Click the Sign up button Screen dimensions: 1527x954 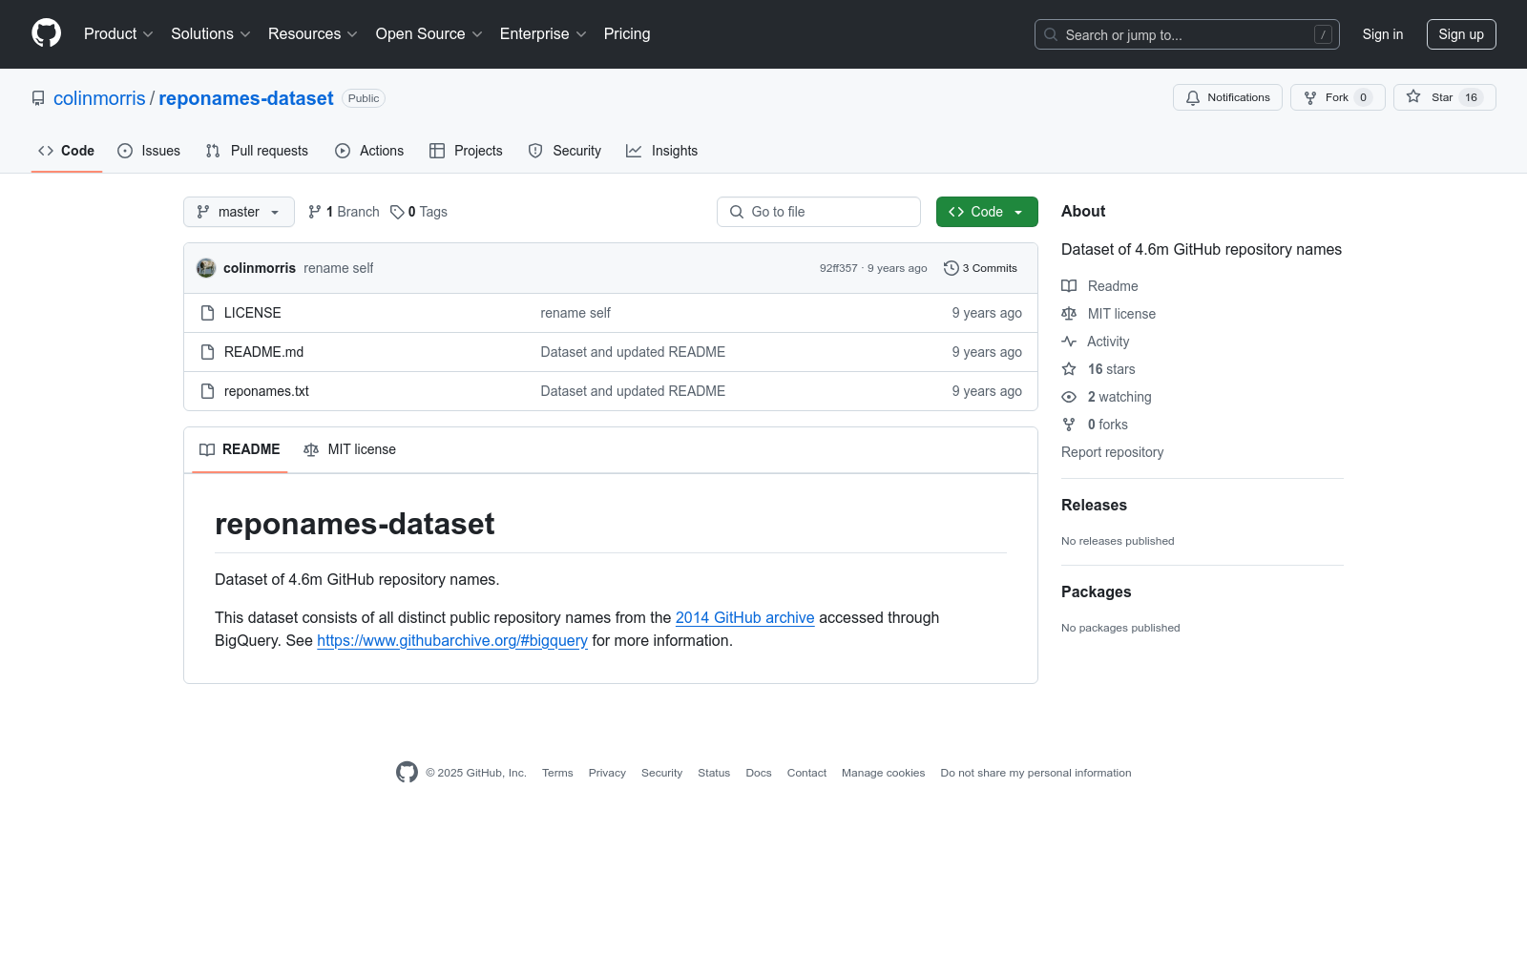click(1461, 34)
